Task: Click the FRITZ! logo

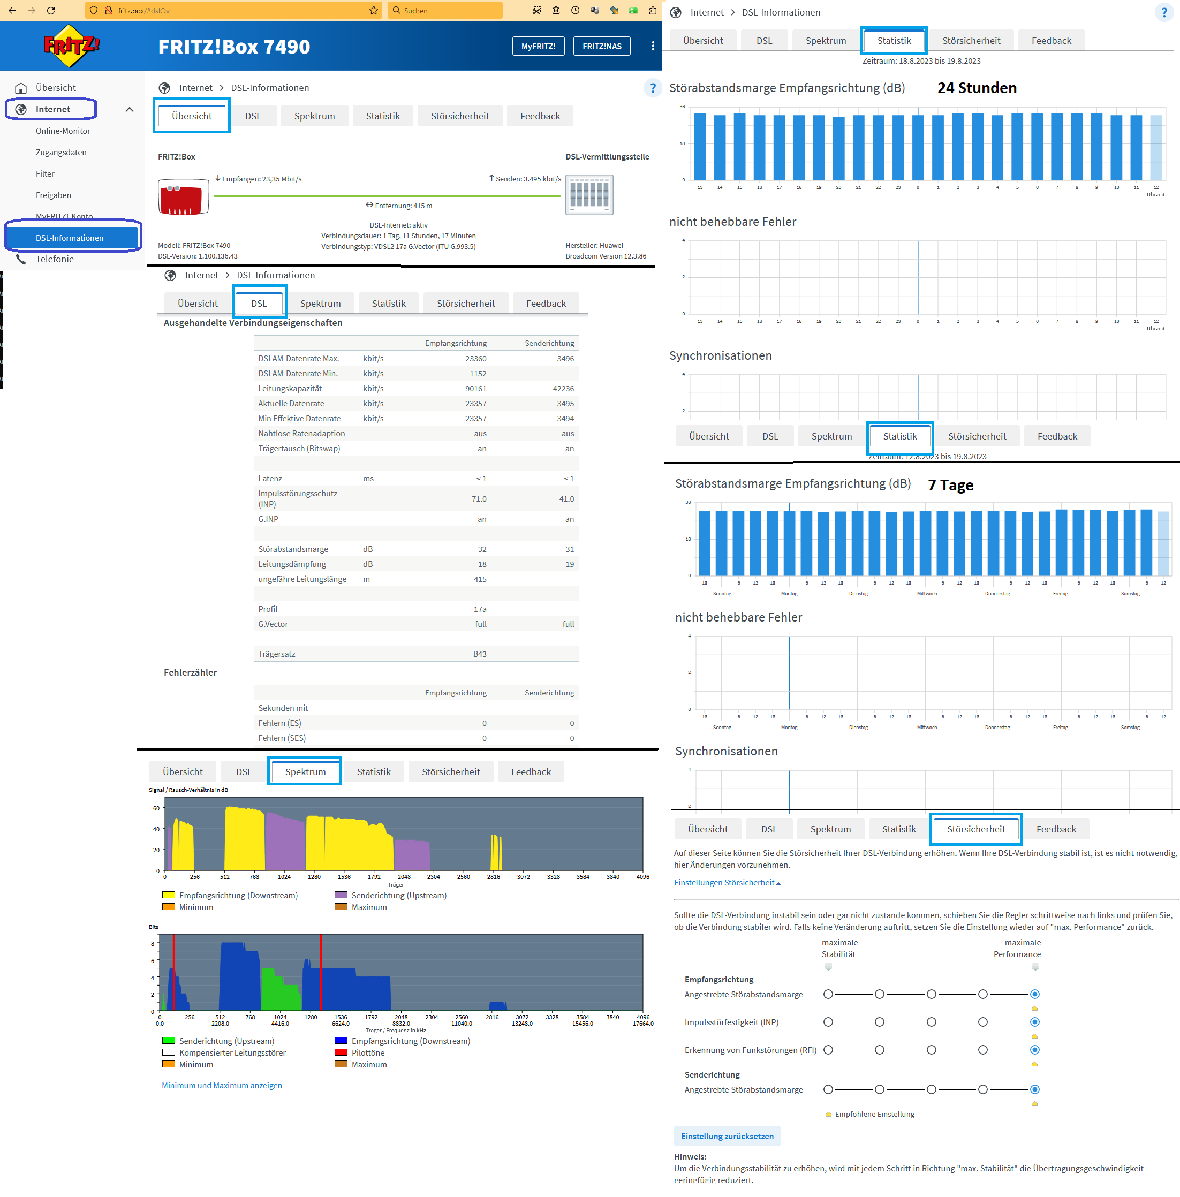Action: tap(71, 46)
